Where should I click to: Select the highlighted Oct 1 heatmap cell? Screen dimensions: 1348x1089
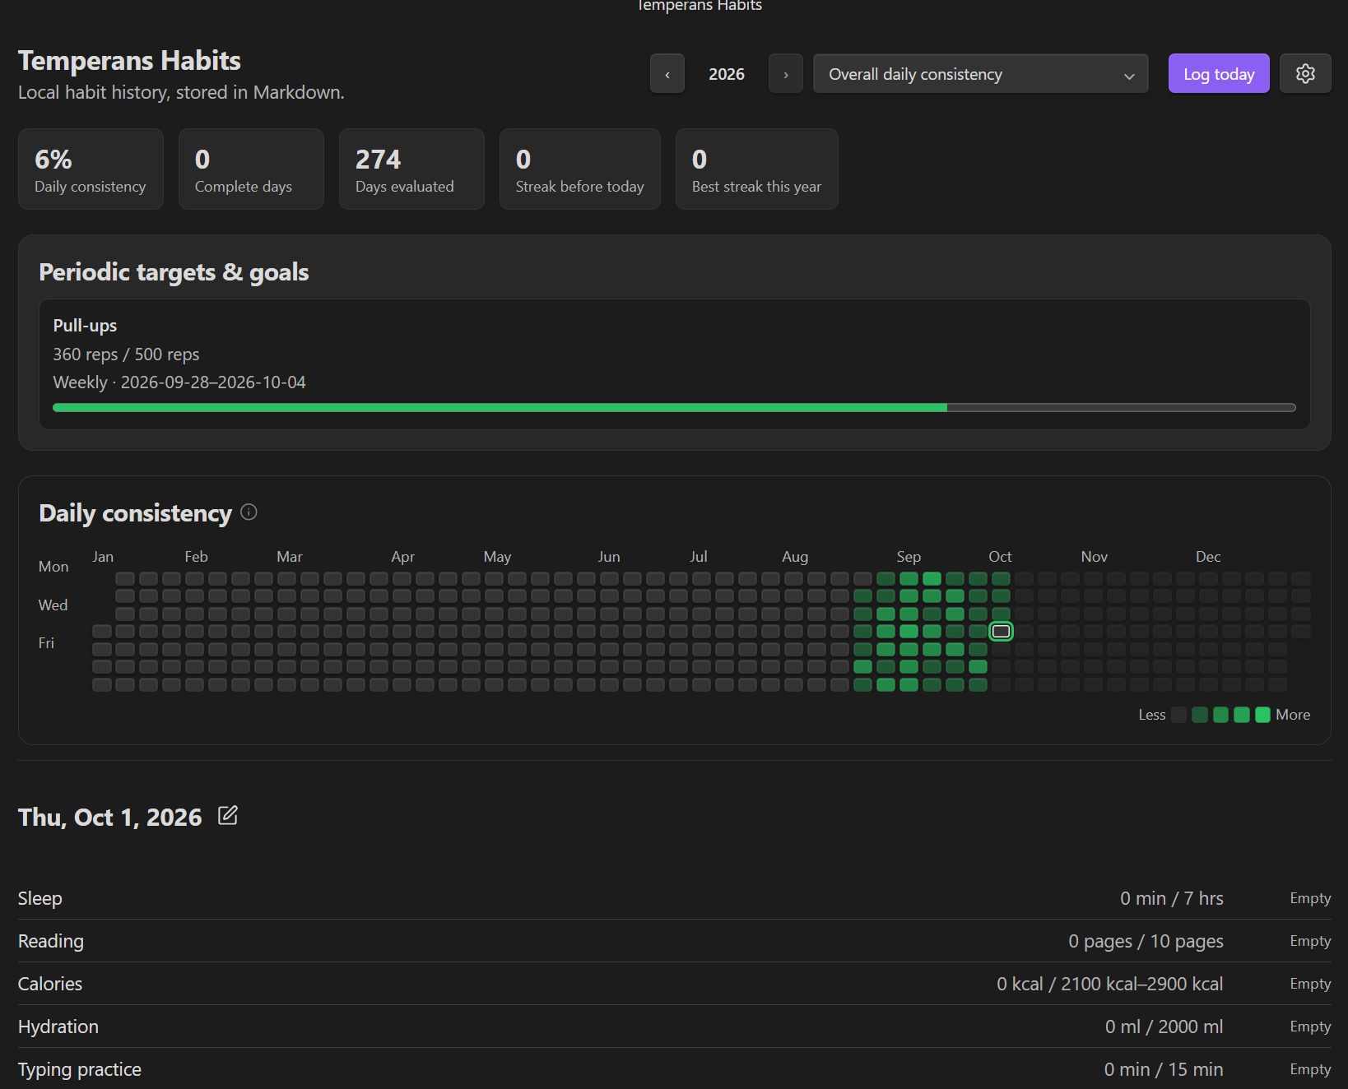coord(1001,632)
